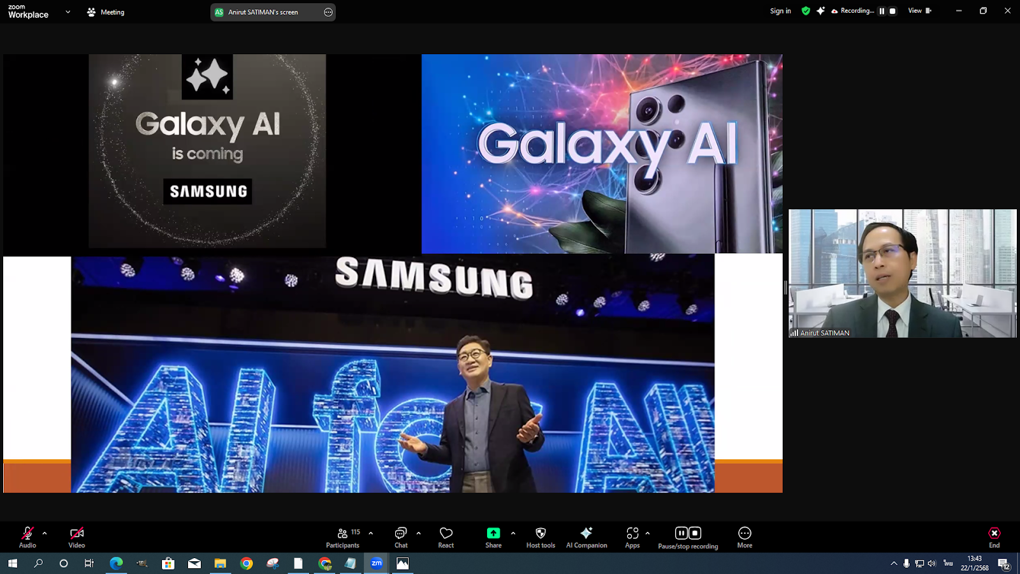The image size is (1020, 574).
Task: Open the Apps panel
Action: click(x=632, y=537)
